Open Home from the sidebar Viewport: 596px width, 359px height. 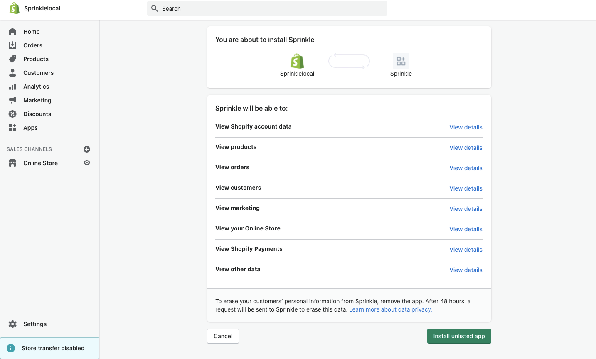click(x=31, y=32)
